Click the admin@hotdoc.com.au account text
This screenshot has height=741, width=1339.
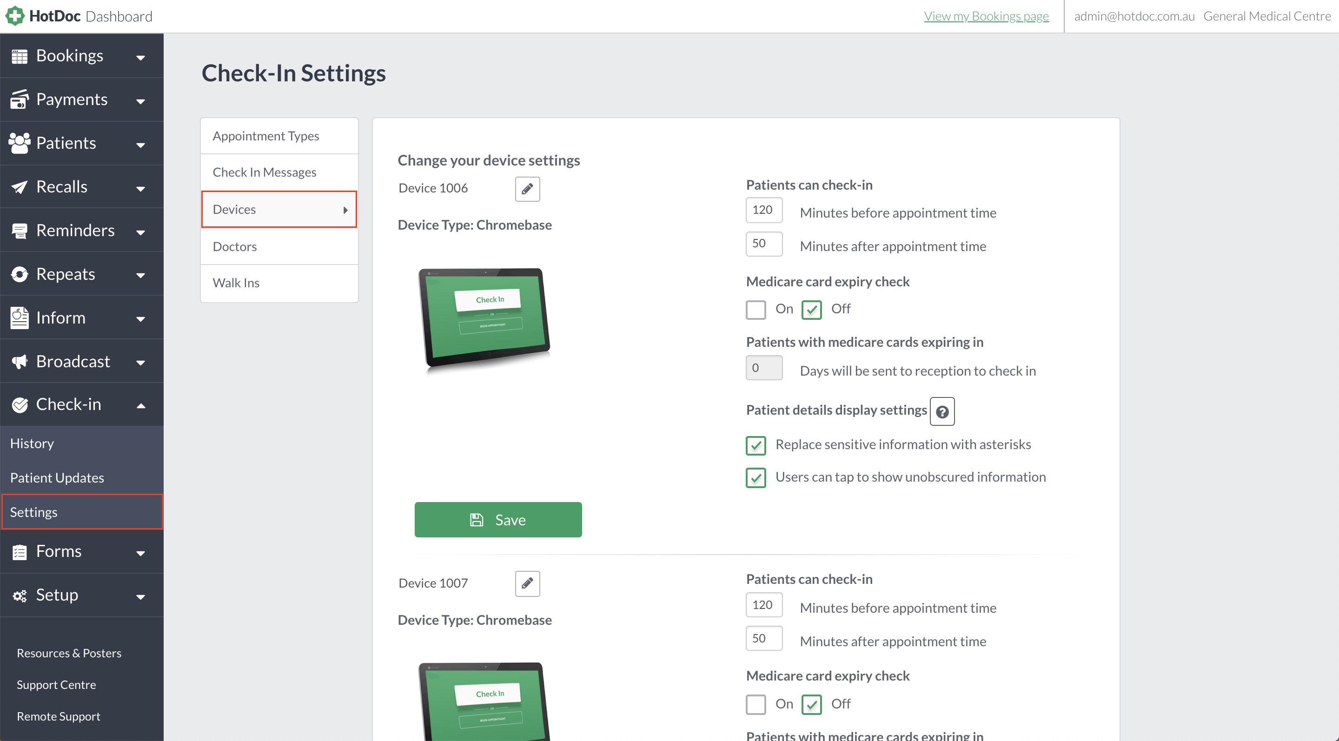click(x=1134, y=16)
